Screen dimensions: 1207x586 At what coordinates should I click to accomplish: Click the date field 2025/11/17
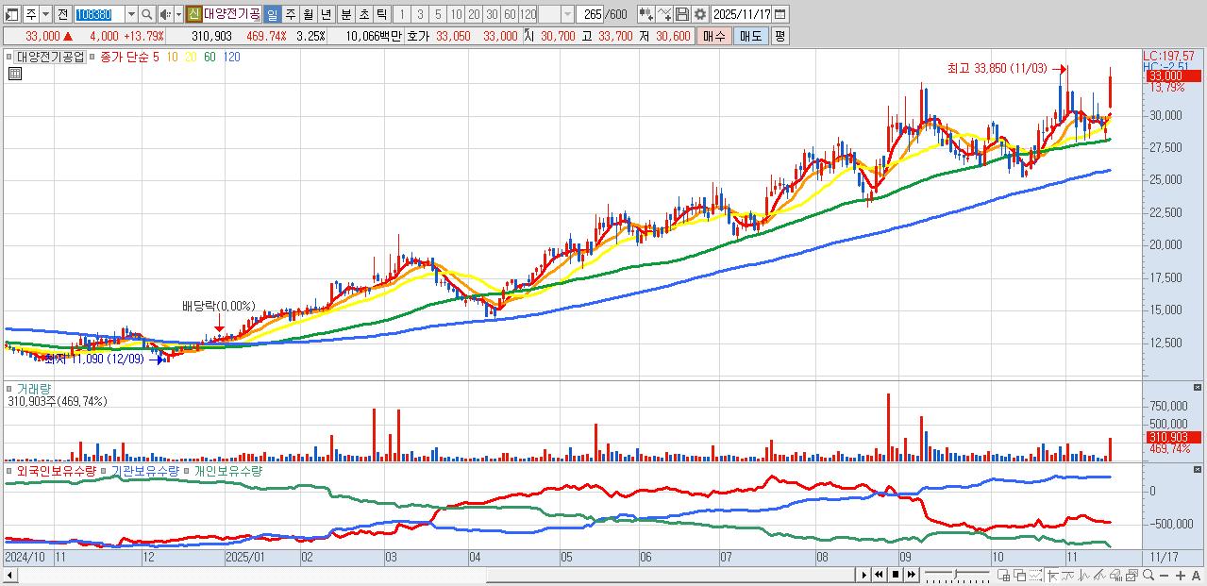[742, 14]
